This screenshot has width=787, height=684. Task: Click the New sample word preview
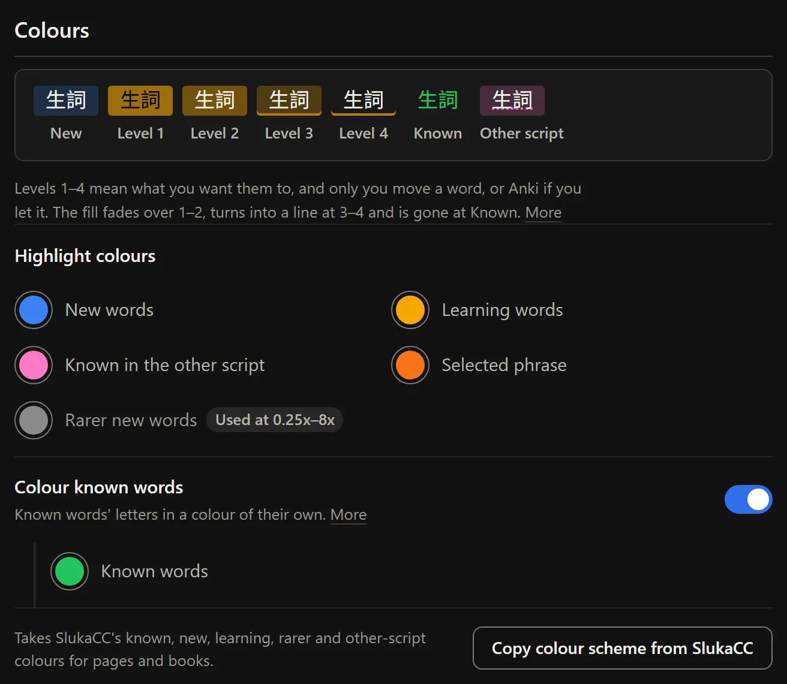click(66, 100)
